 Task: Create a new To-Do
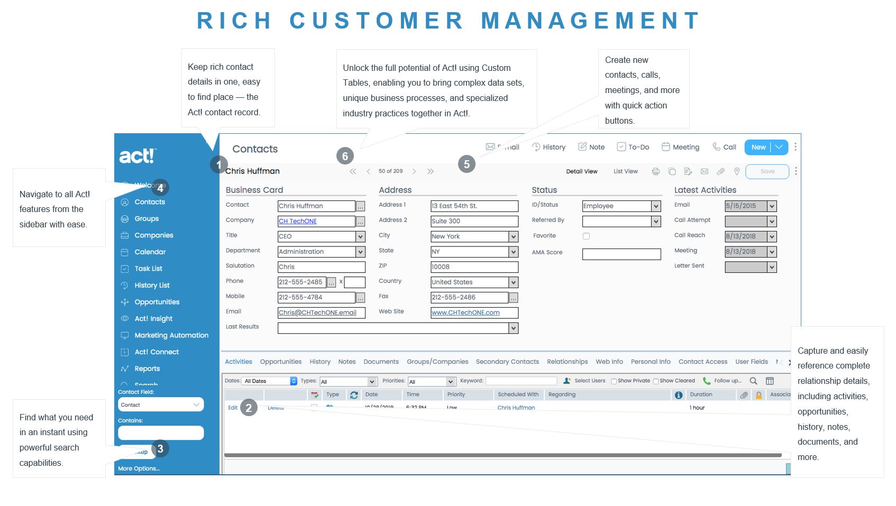coord(633,147)
